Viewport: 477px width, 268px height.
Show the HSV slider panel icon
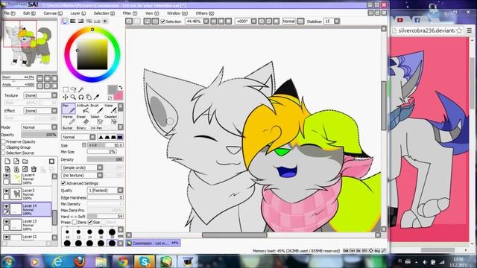coord(80,21)
